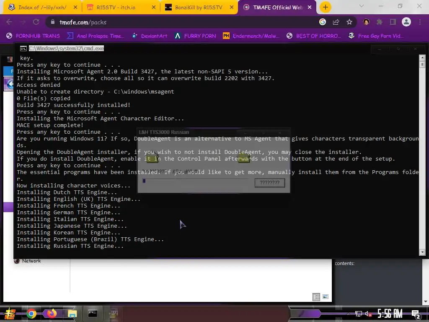Close the "R15STV - itch.io" tab
The height and width of the screenshot is (322, 429).
coord(154,8)
